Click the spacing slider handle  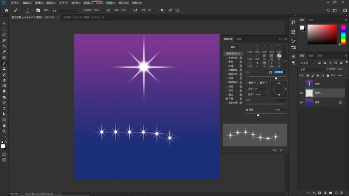[258, 115]
